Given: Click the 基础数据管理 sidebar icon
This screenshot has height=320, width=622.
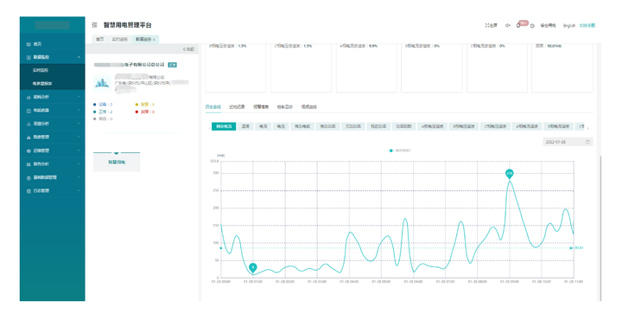Looking at the screenshot, I should [x=29, y=178].
